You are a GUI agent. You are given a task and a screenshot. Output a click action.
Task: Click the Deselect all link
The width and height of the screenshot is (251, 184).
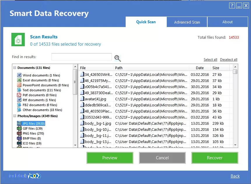[229, 60]
